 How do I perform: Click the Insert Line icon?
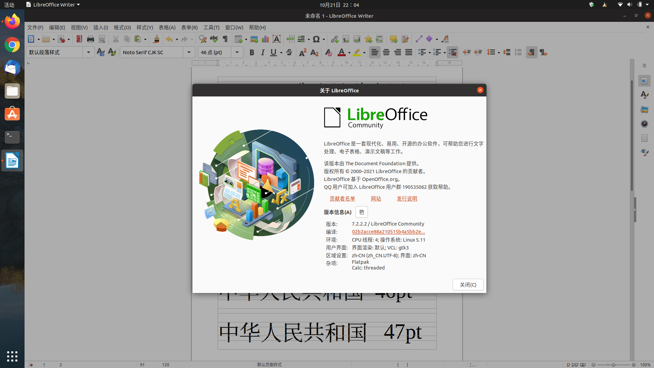coord(419,39)
